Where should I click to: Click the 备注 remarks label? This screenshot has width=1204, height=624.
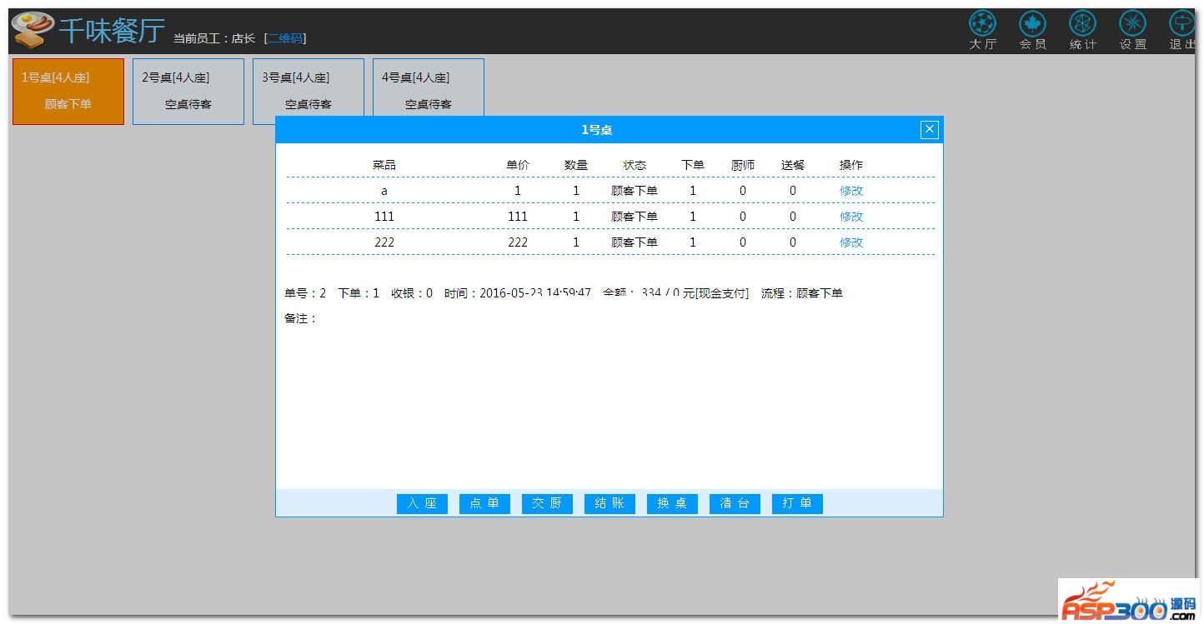(300, 318)
